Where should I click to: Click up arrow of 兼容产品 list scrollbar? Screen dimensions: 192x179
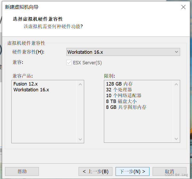tap(80, 84)
